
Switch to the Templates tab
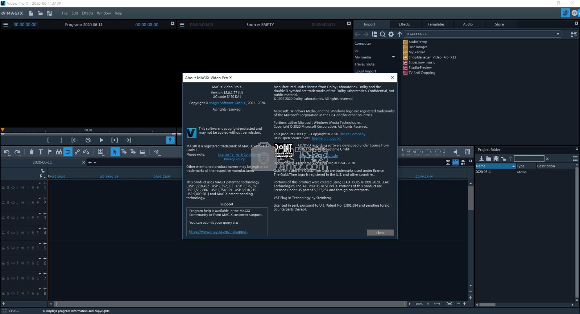pyautogui.click(x=436, y=24)
